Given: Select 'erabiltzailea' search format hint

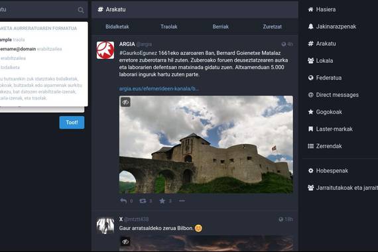Looking at the screenshot, I should [x=13, y=58].
